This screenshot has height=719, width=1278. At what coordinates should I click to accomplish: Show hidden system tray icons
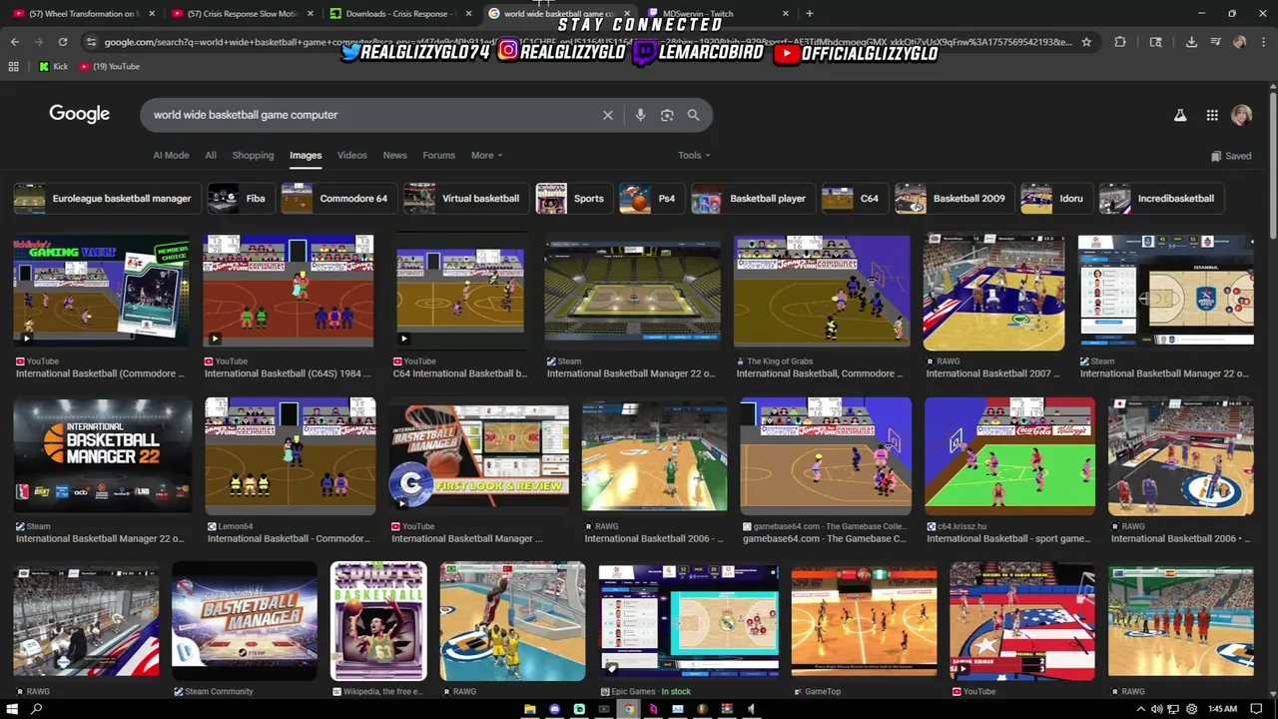[1141, 709]
